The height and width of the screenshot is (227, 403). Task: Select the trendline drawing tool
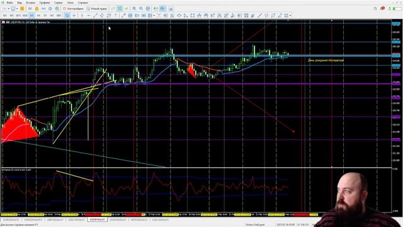click(95, 16)
